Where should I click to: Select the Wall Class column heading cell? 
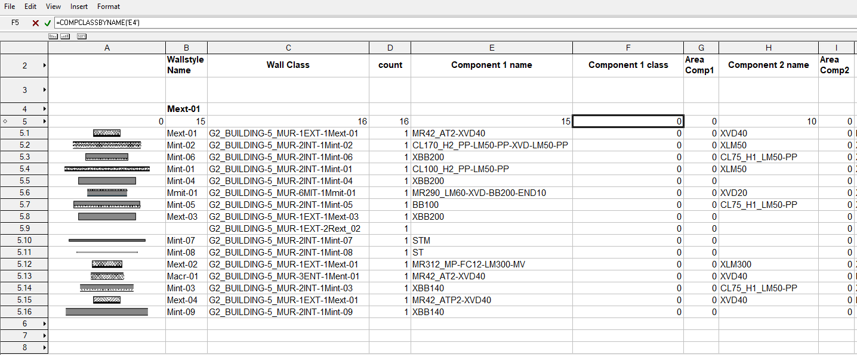tap(288, 66)
